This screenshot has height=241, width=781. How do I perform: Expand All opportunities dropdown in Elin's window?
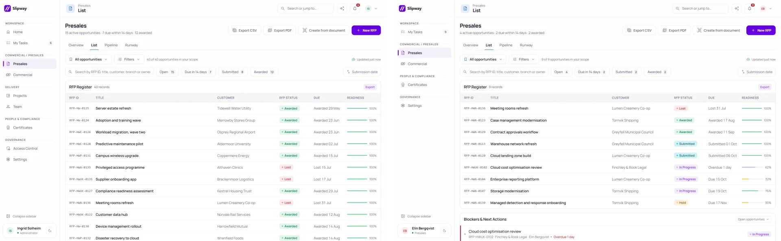[483, 59]
